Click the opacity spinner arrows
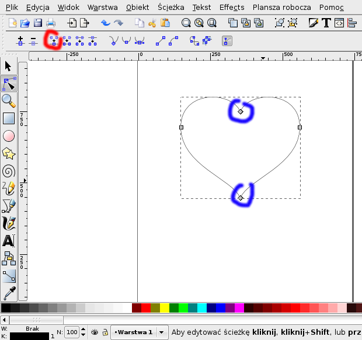The height and width of the screenshot is (340, 362). [82, 332]
